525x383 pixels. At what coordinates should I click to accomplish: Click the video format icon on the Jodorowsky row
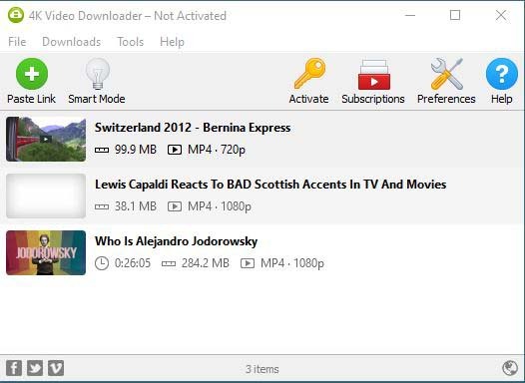pyautogui.click(x=248, y=263)
